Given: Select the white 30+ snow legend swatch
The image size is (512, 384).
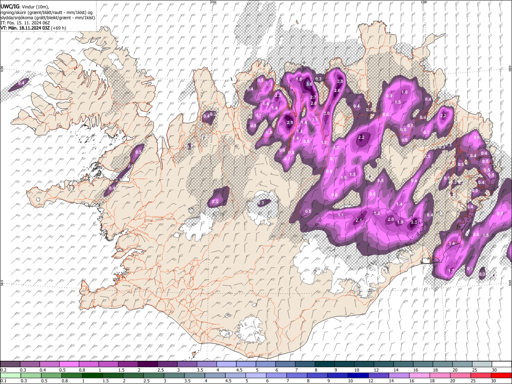Looking at the screenshot, I should pos(502,364).
